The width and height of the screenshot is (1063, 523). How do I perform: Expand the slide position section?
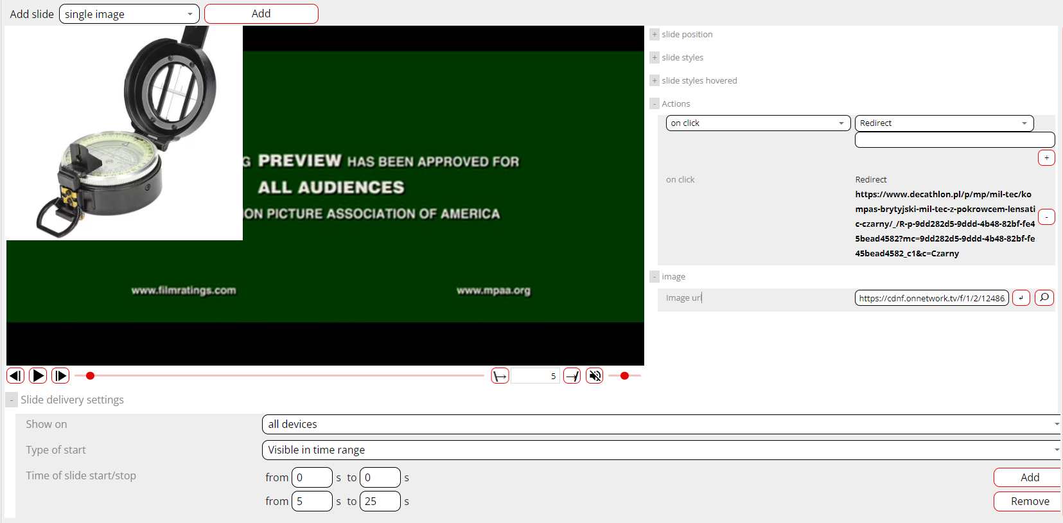[654, 35]
